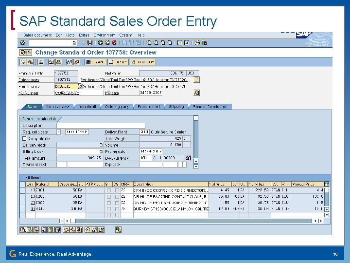Switch to the Item overview tab
This screenshot has width=350, height=263.
[58, 107]
